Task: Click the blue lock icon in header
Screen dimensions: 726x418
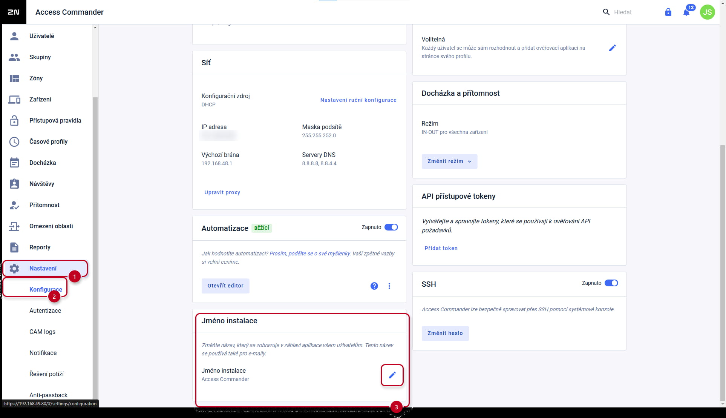Action: [668, 12]
